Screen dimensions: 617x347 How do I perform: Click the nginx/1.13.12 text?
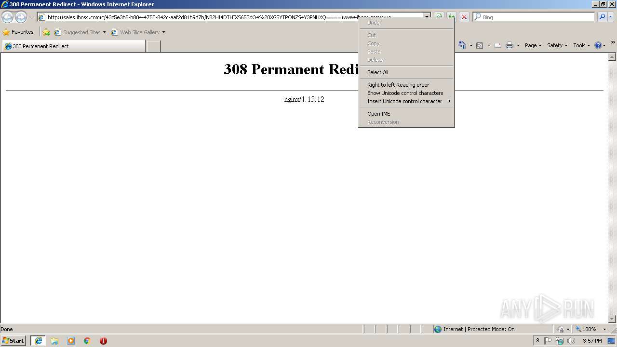click(x=304, y=99)
